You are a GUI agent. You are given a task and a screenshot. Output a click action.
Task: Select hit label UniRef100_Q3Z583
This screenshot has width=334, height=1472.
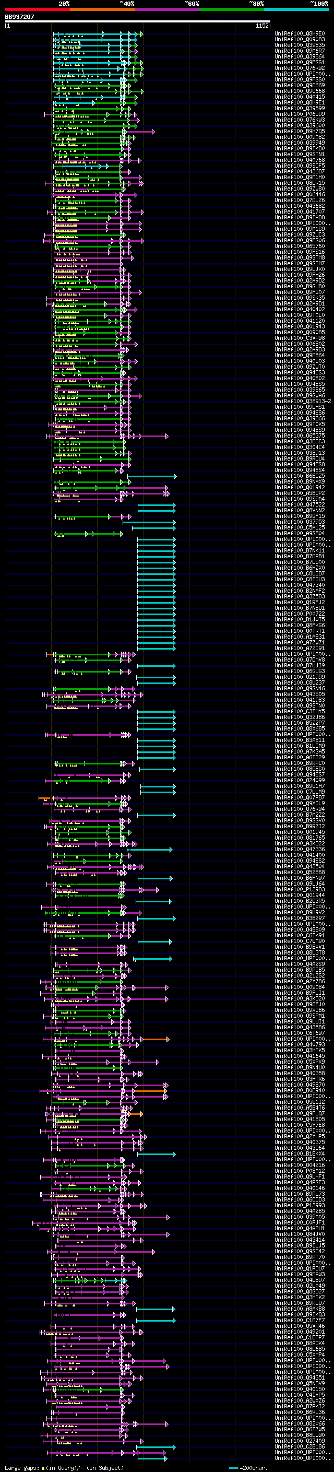tap(300, 596)
